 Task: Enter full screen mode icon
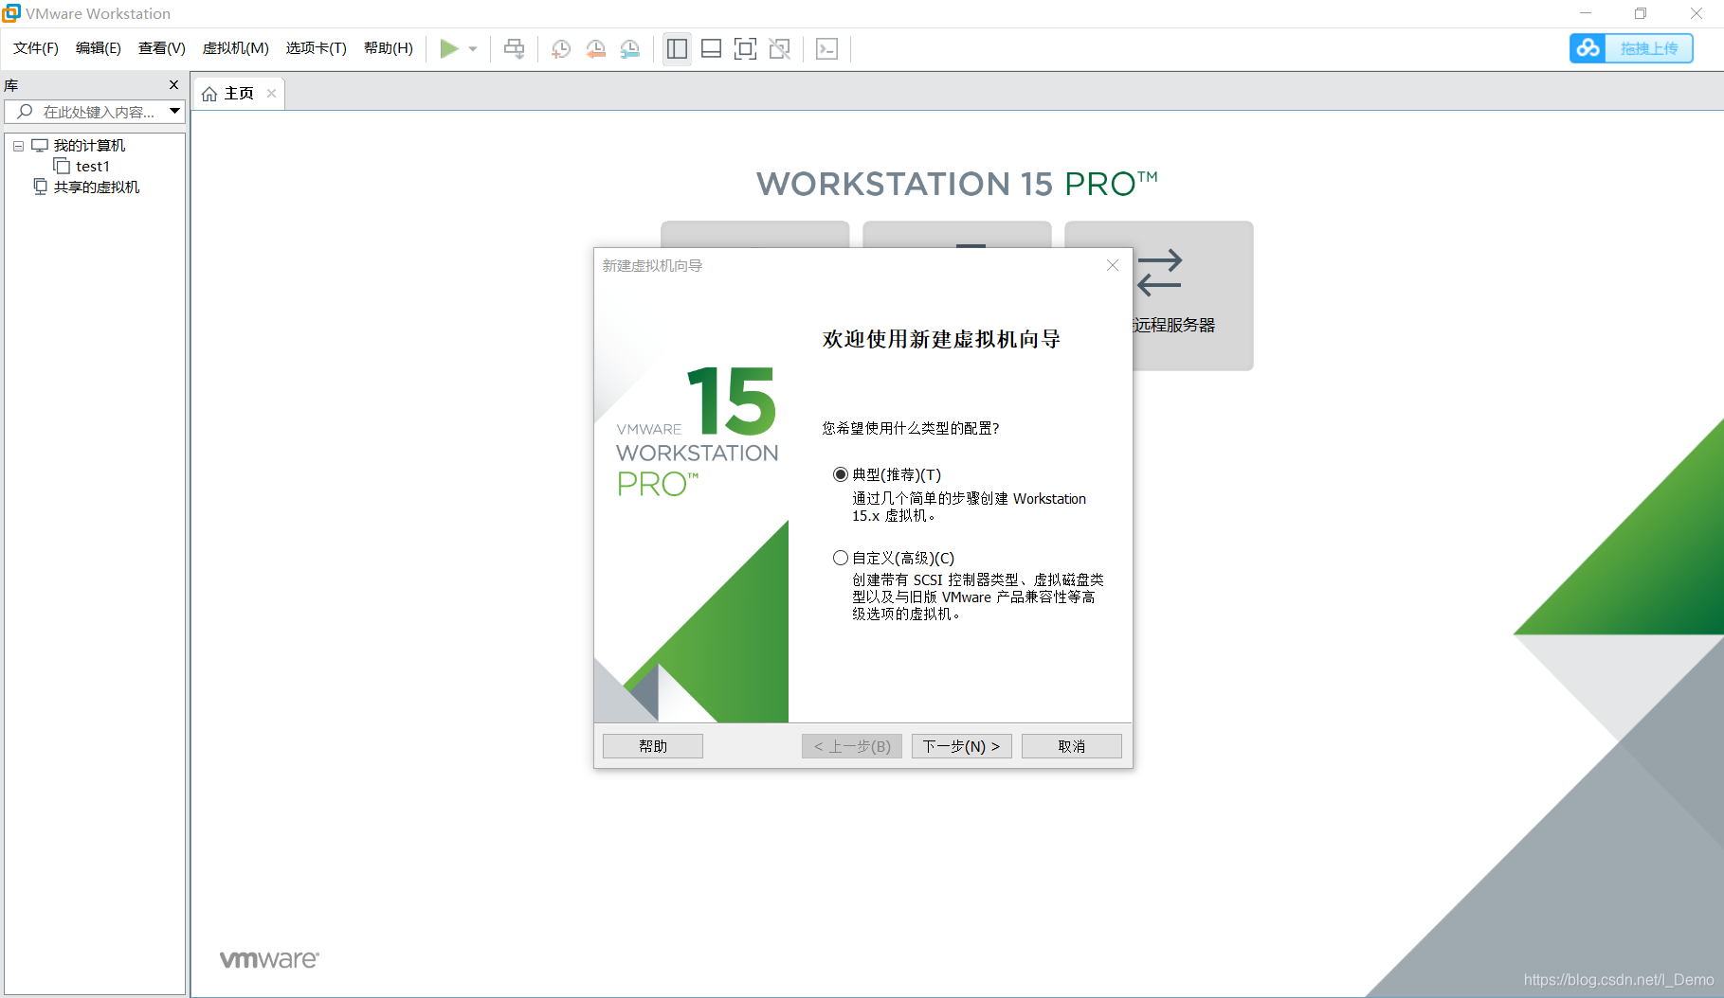pos(745,48)
